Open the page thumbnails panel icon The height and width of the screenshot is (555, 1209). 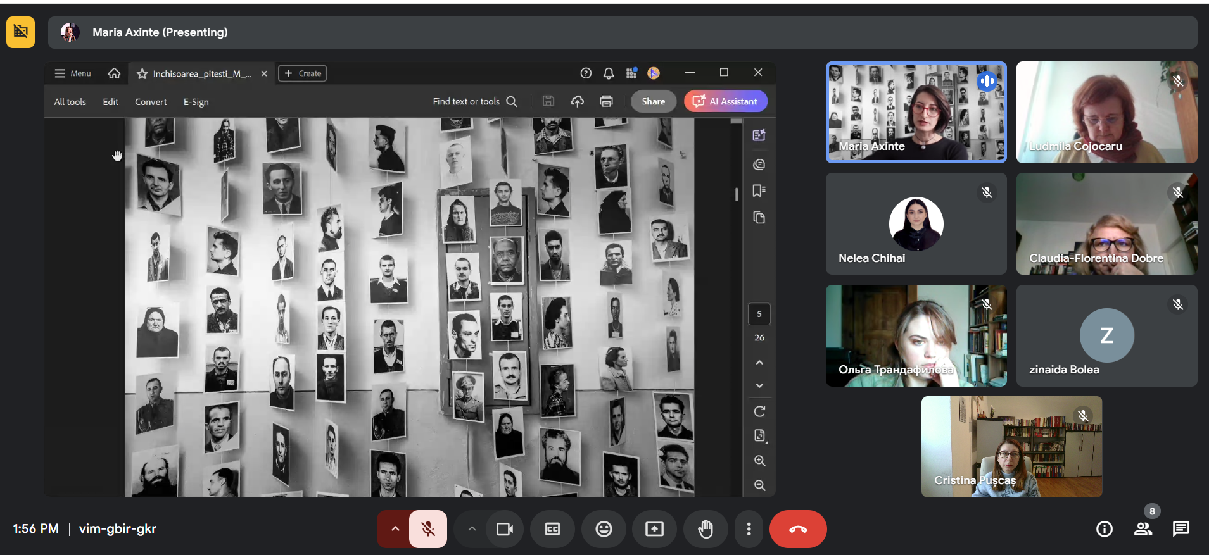point(759,218)
